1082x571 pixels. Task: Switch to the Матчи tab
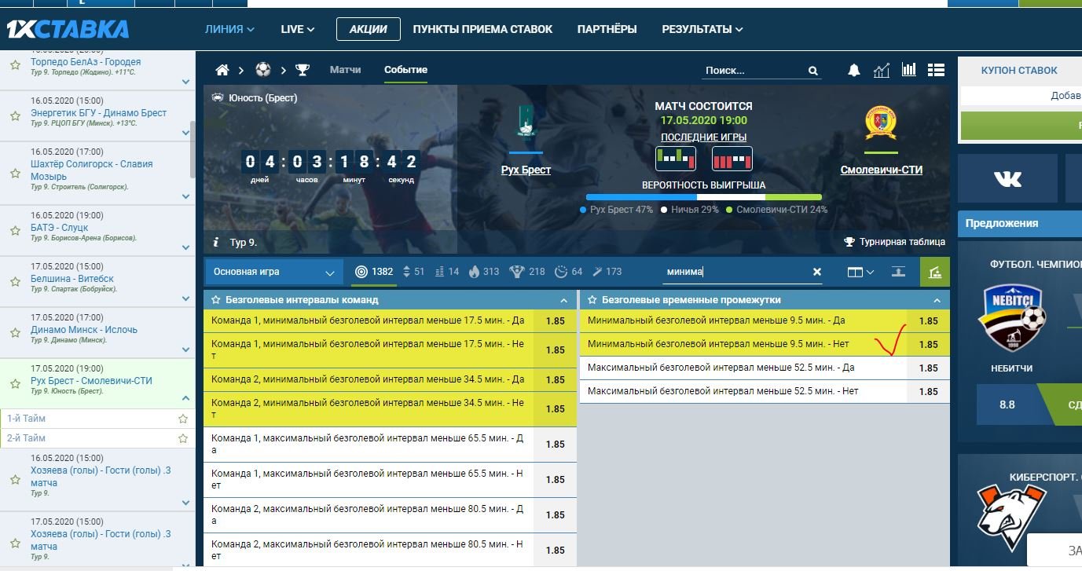tap(345, 70)
